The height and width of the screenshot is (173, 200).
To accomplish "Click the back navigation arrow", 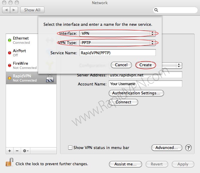I will tap(6, 10).
